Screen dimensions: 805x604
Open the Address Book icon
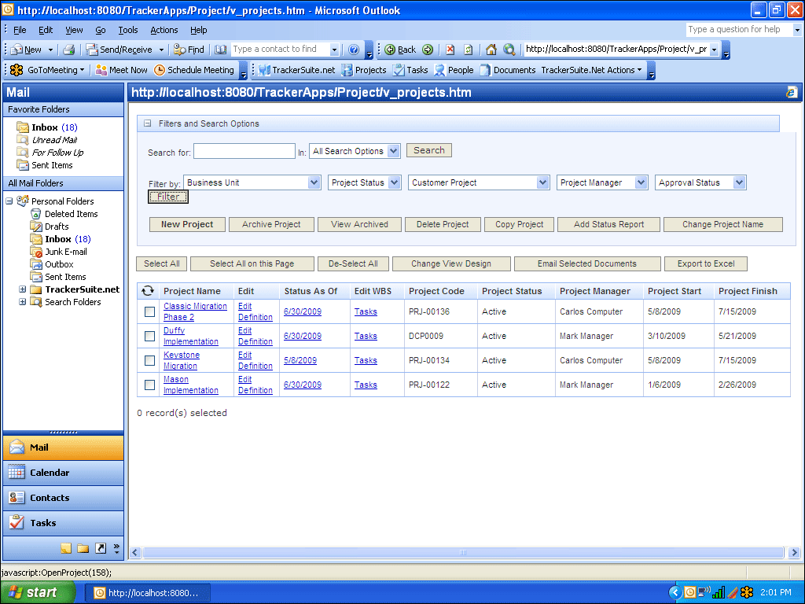[221, 50]
